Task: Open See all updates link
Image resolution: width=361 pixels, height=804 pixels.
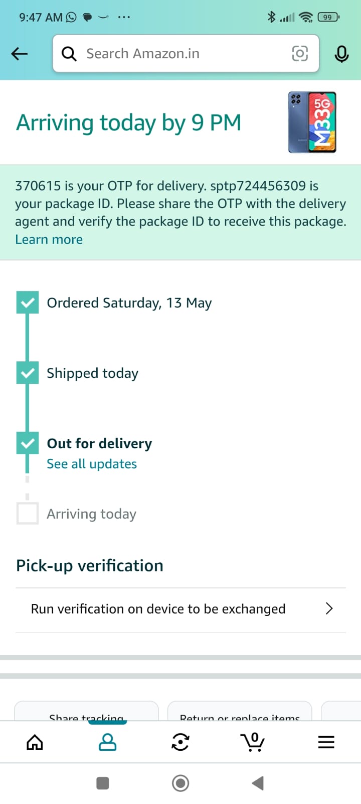Action: coord(92,464)
